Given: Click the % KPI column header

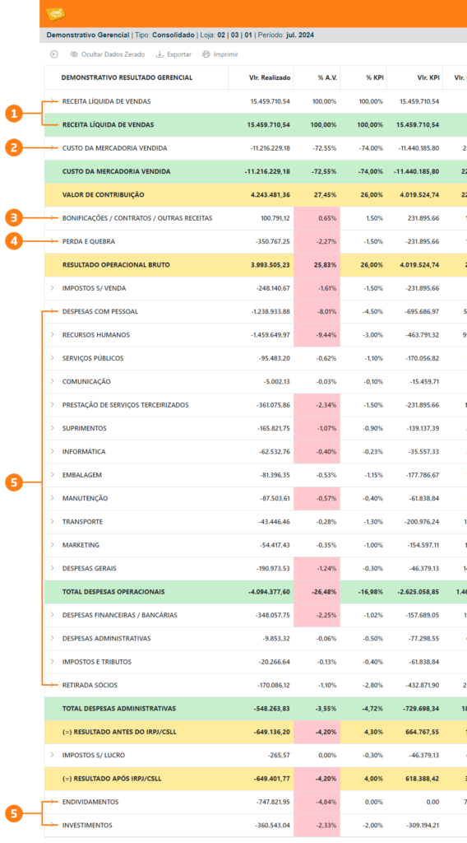Looking at the screenshot, I should [x=374, y=77].
